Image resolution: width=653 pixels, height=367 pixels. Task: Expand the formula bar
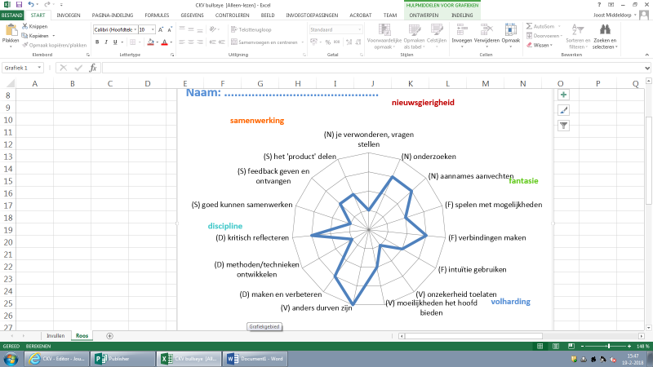(646, 68)
